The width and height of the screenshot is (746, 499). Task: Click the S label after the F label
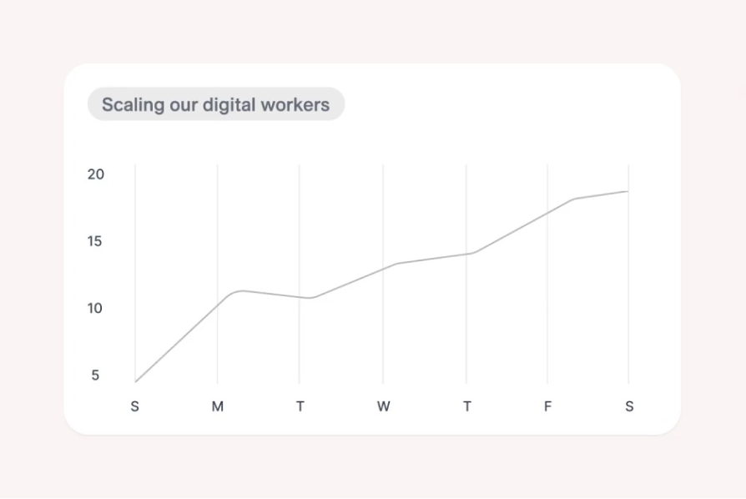[629, 406]
